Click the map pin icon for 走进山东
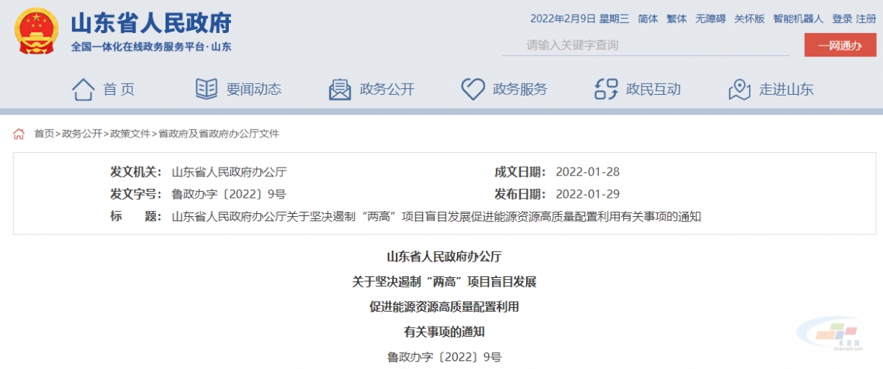 tap(739, 90)
